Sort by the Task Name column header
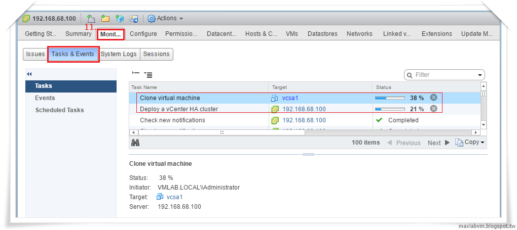The height and width of the screenshot is (230, 517). pyautogui.click(x=199, y=87)
